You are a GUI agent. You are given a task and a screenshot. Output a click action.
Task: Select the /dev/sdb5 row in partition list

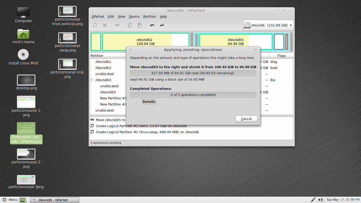[192, 92]
